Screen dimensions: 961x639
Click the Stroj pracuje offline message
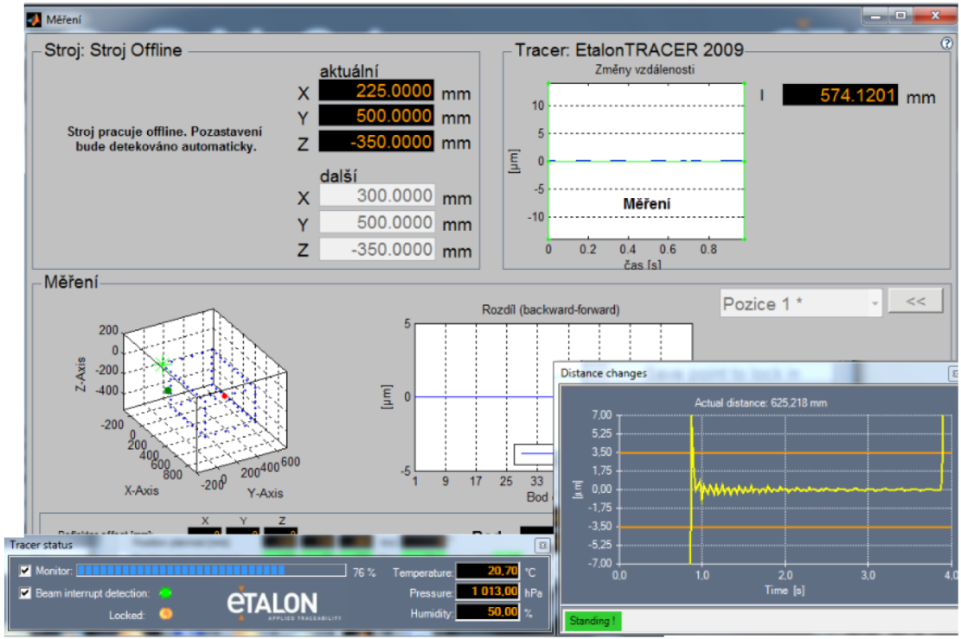point(165,139)
